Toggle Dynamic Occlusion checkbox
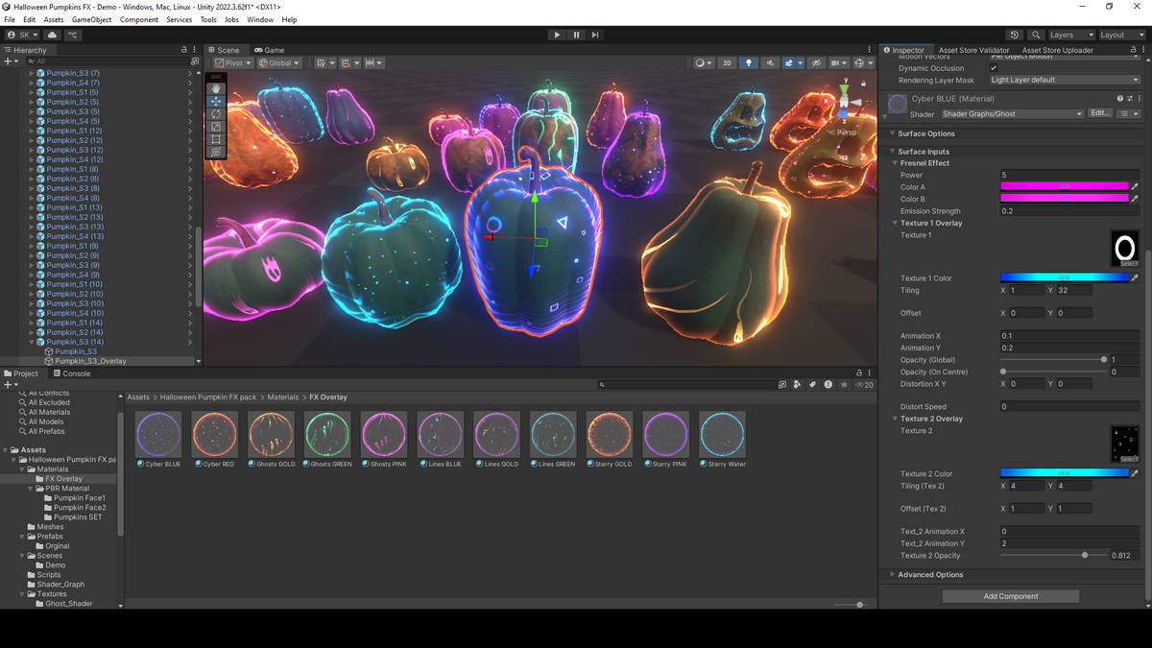This screenshot has width=1152, height=648. pyautogui.click(x=994, y=68)
